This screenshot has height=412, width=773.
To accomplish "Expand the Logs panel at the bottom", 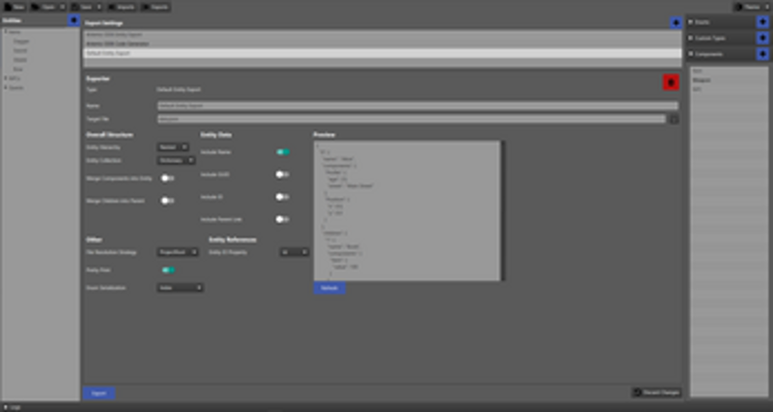I will coord(5,407).
